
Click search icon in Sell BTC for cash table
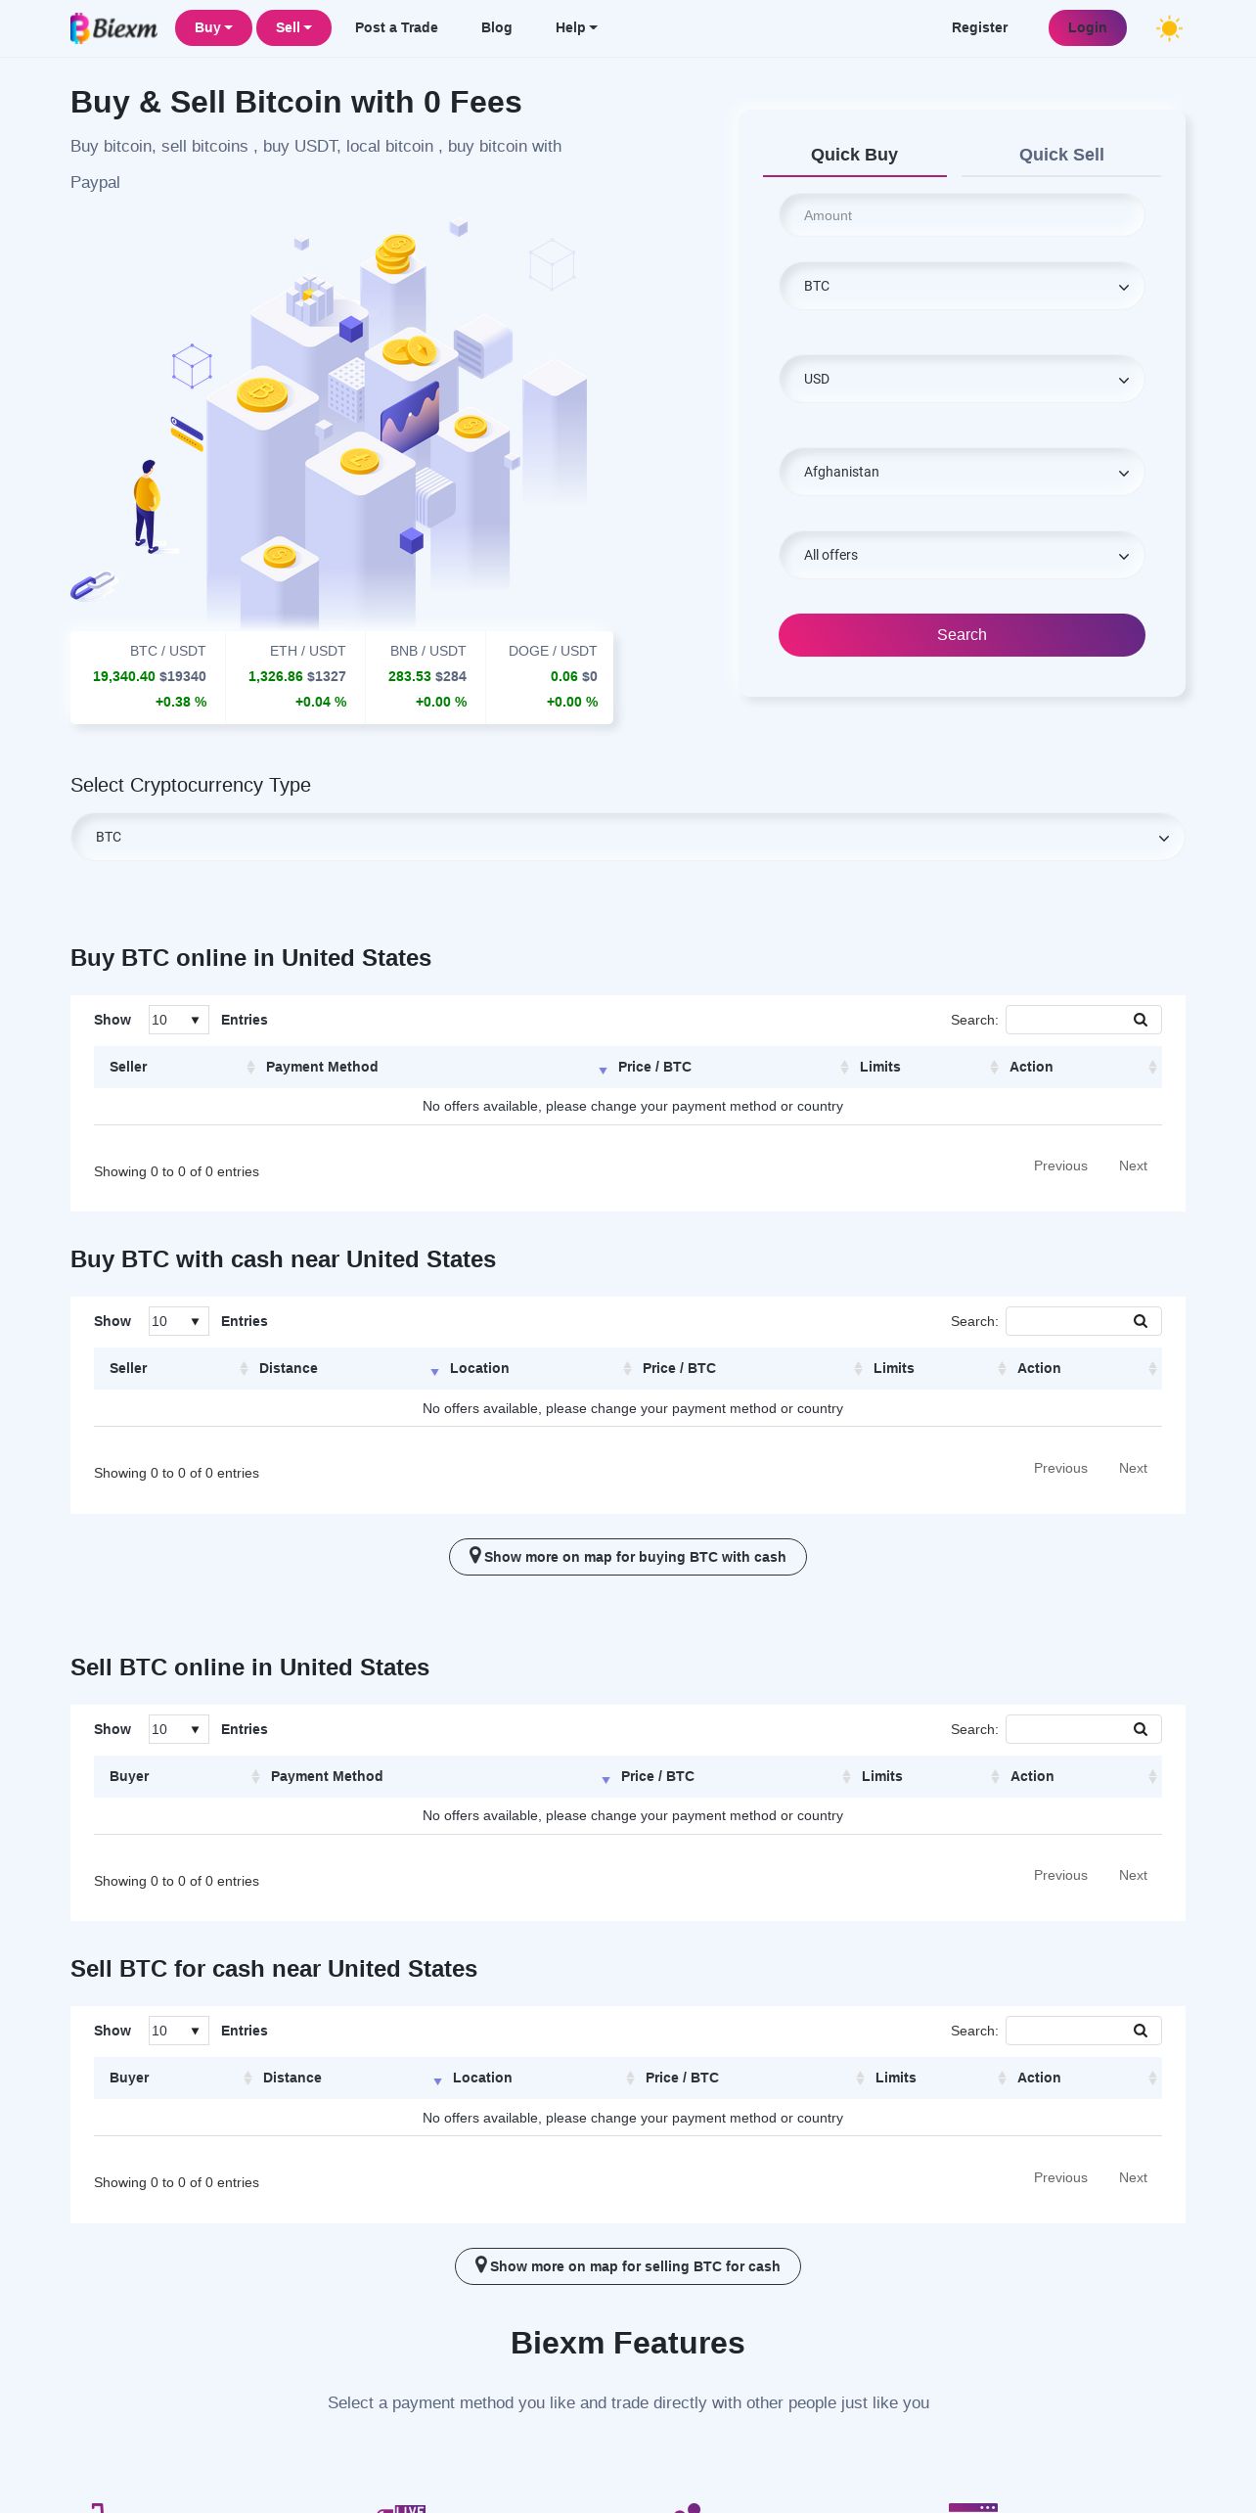(x=1141, y=2031)
